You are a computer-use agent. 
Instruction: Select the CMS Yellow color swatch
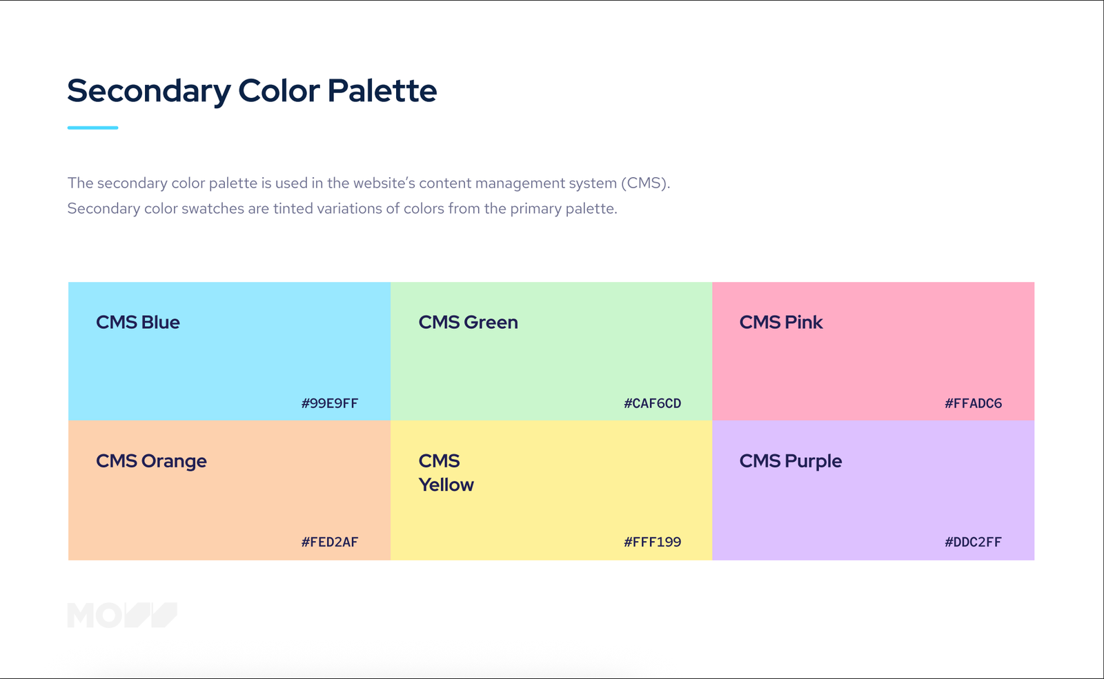(x=551, y=490)
